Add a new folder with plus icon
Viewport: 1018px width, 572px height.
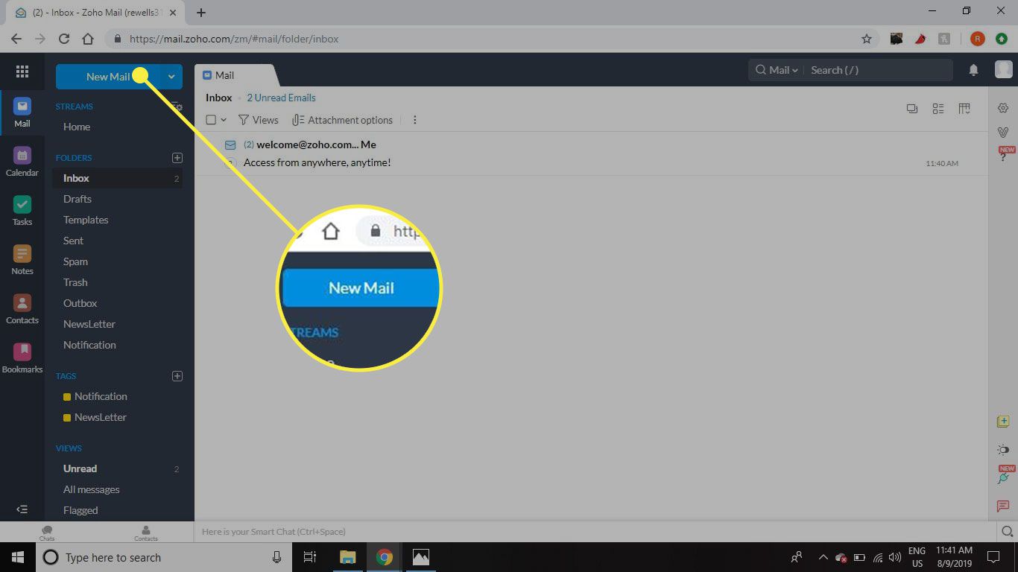(177, 158)
